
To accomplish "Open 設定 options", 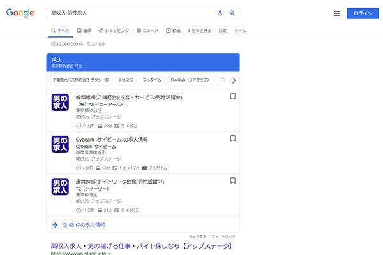I will (223, 31).
